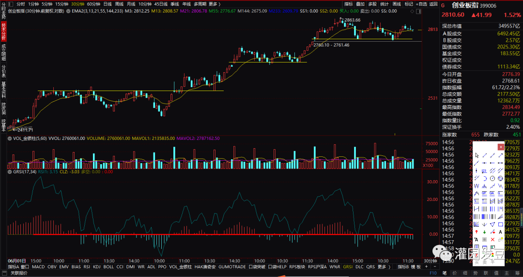
Task: Open the chart settings round dropdown icon
Action: coord(68,11)
